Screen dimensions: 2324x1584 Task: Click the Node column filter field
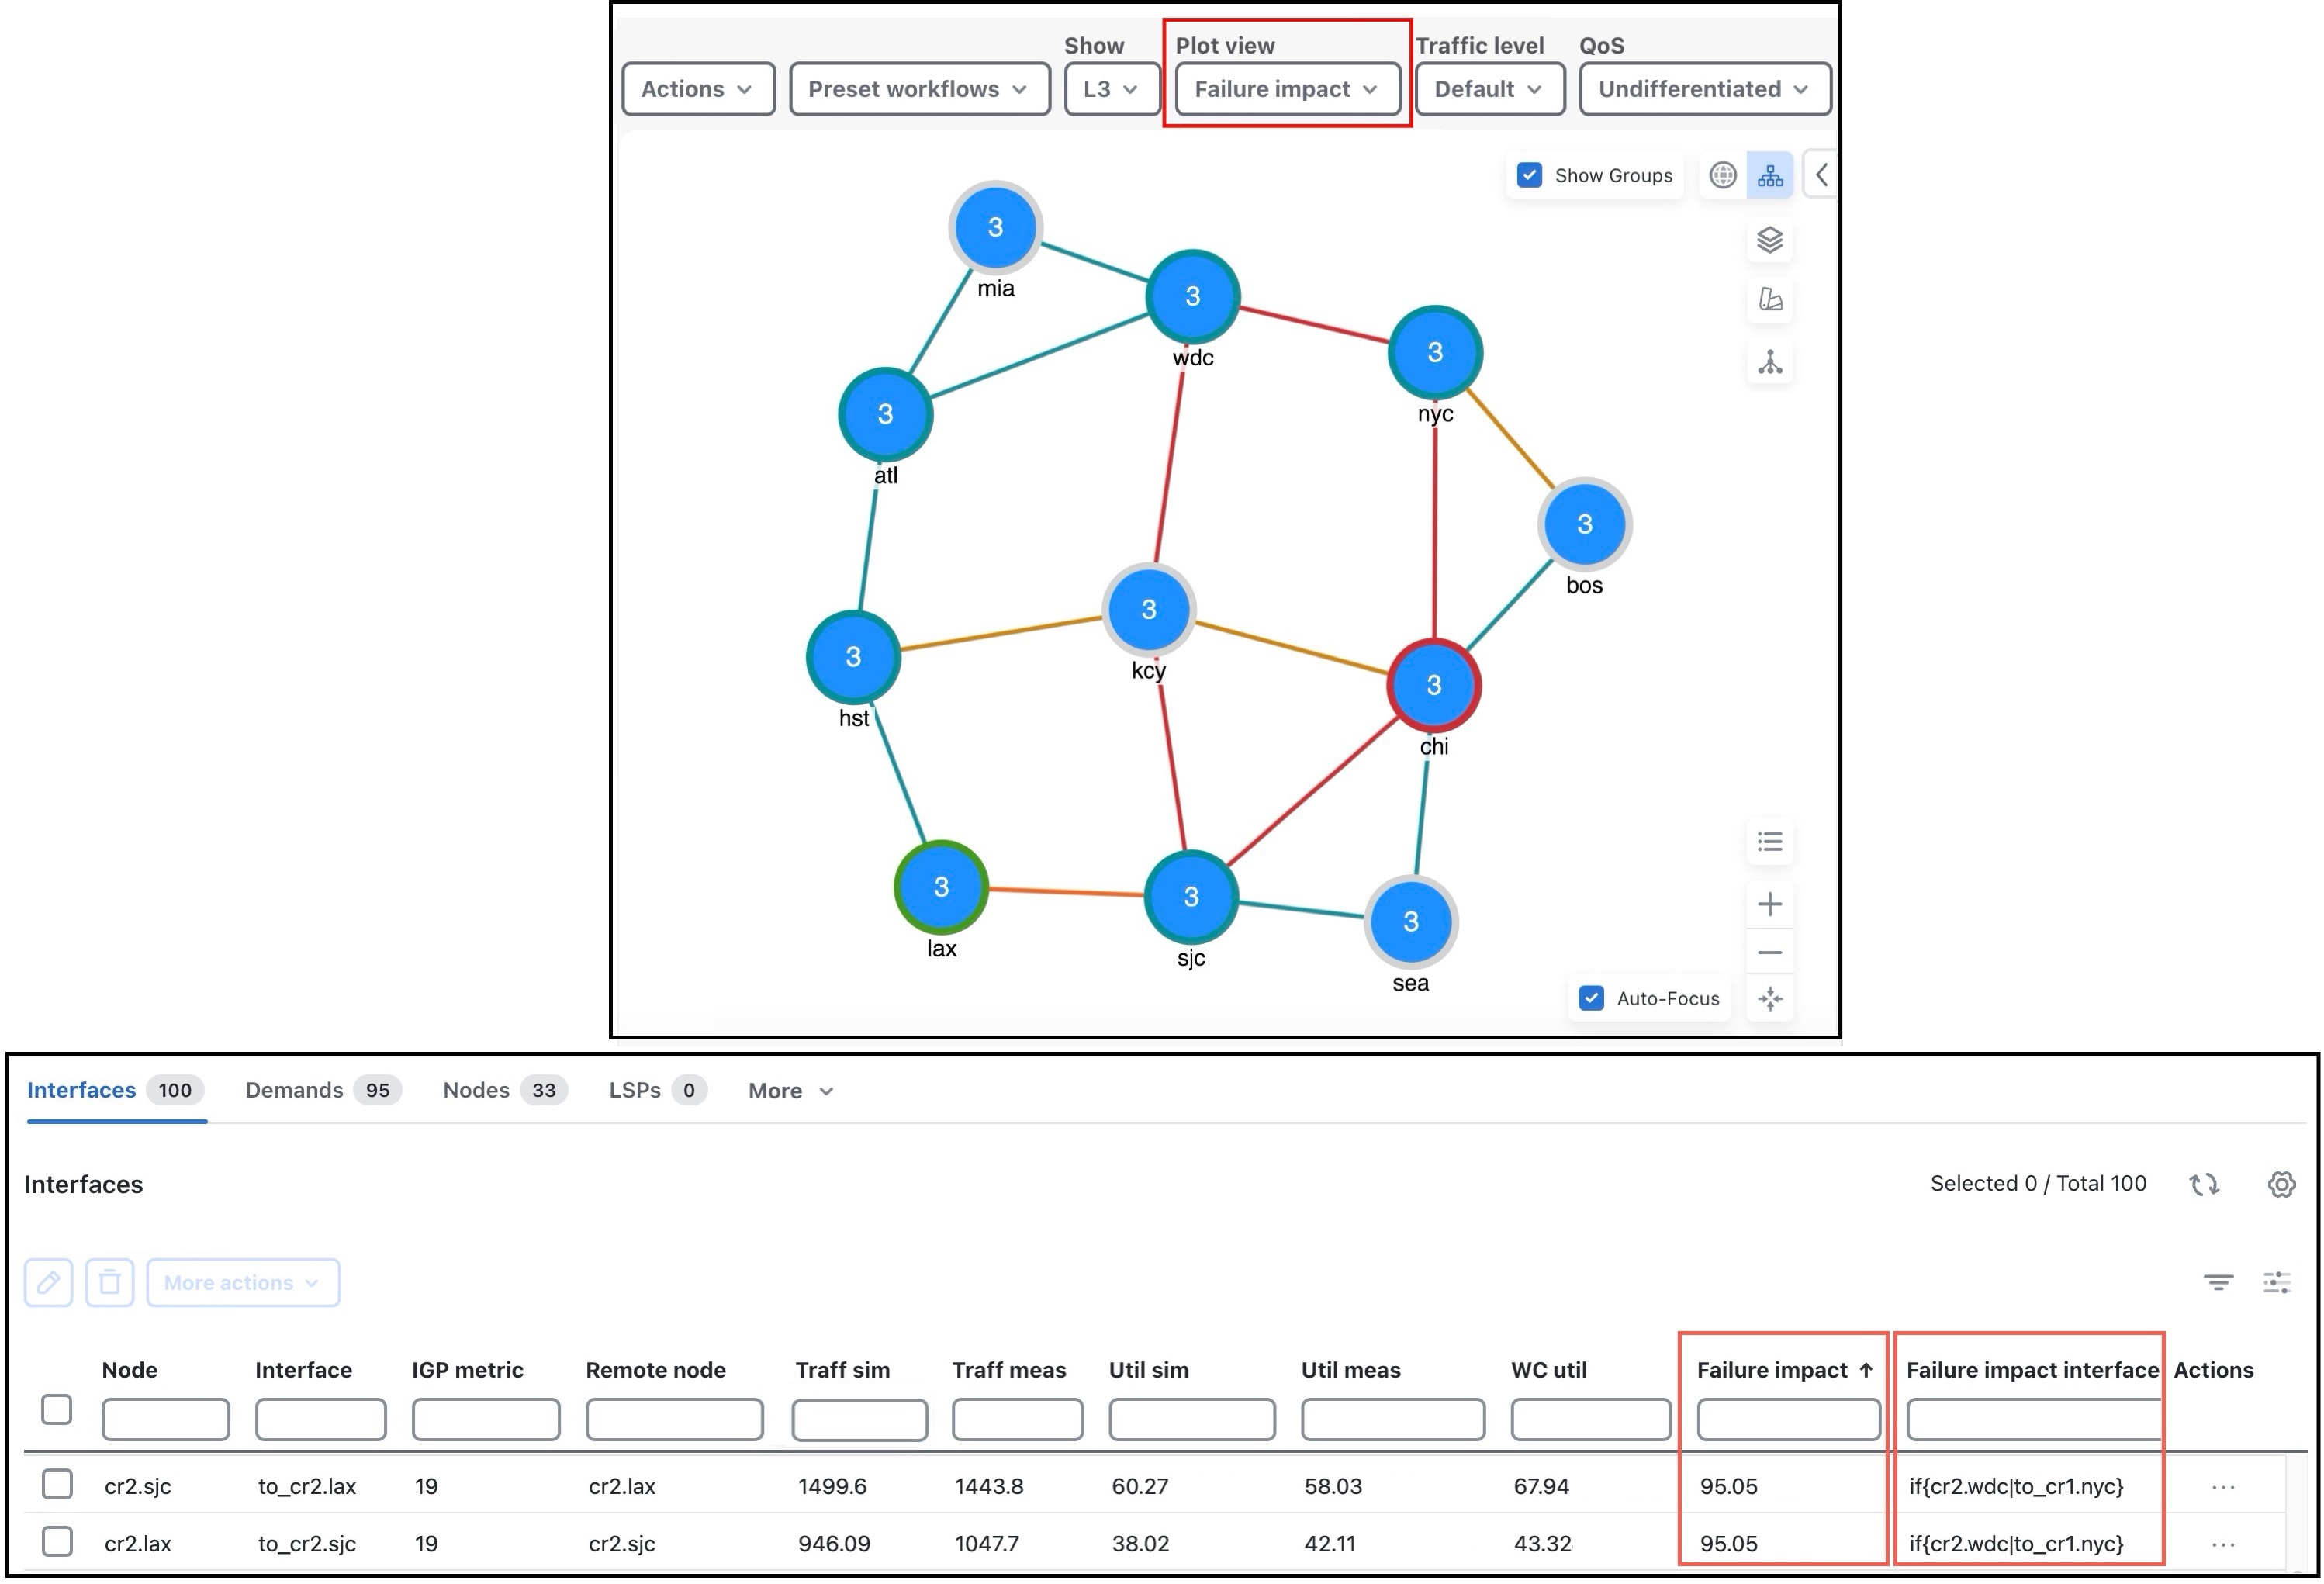coord(165,1419)
